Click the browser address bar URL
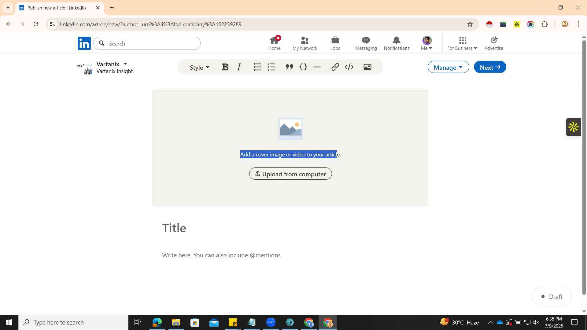The image size is (587, 330). click(151, 24)
